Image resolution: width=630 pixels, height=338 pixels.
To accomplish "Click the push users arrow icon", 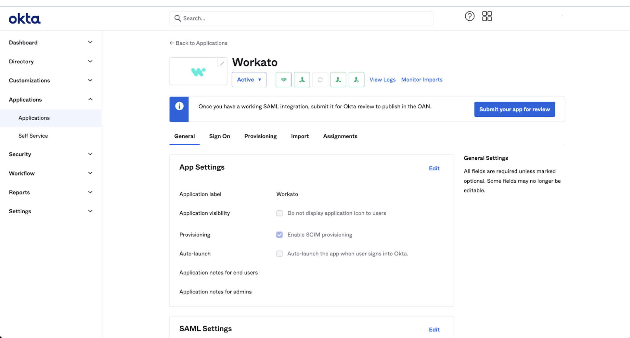I will click(338, 80).
